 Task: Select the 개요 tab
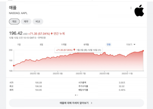[14, 22]
